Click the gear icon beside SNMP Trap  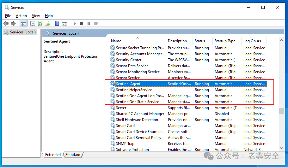point(113,143)
